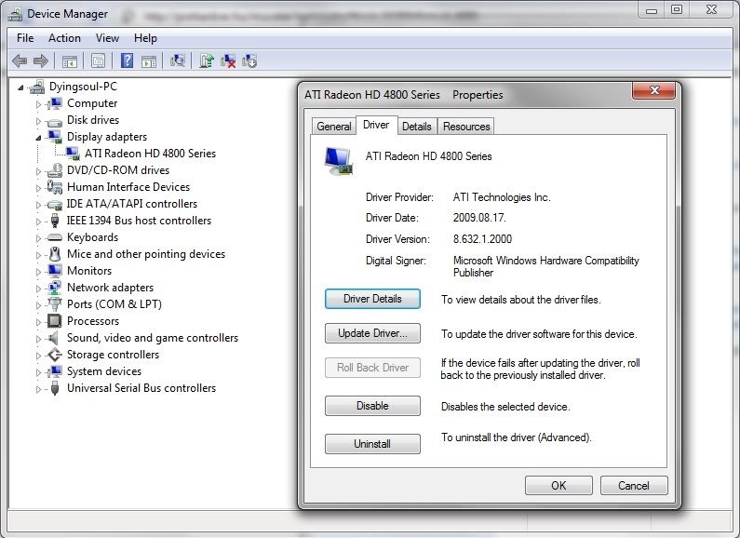
Task: Expand the Storage controllers node
Action: 39,356
